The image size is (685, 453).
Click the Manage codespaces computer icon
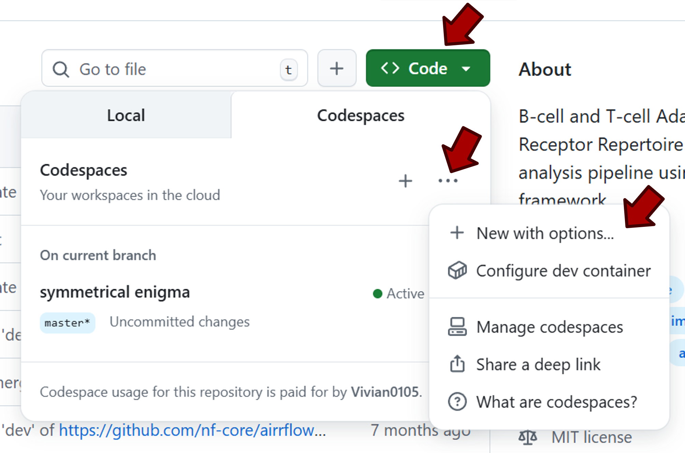click(x=457, y=327)
